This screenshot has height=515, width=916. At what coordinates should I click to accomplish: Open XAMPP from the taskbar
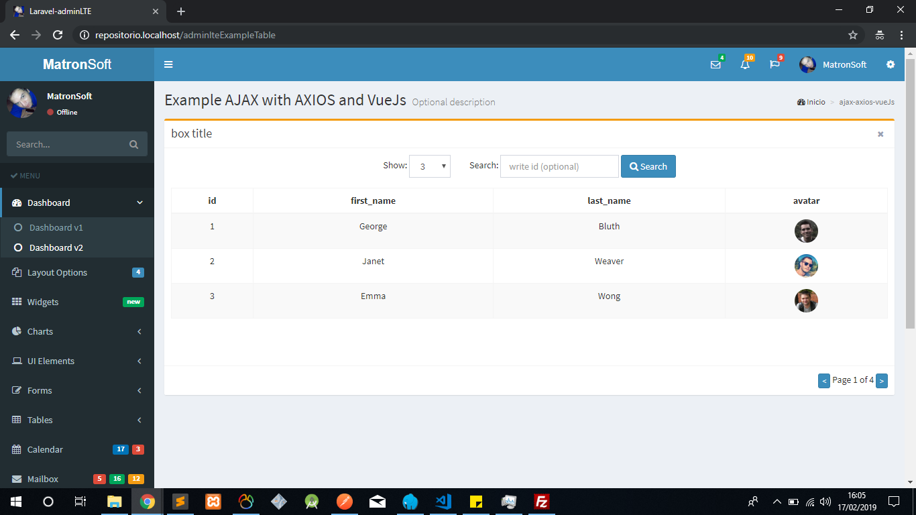click(x=213, y=502)
